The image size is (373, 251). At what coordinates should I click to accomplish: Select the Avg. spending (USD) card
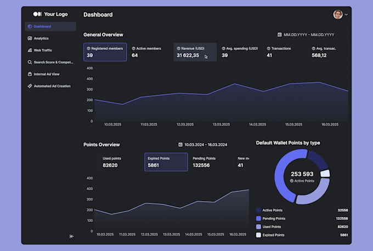240,52
